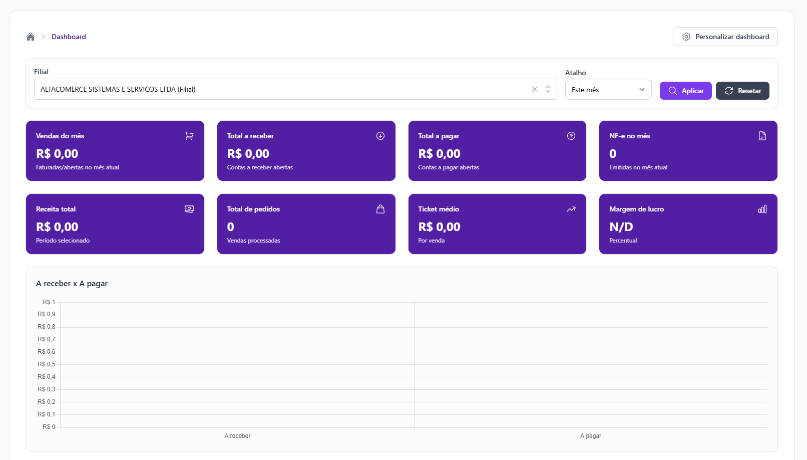The width and height of the screenshot is (807, 460).
Task: Click the Personalizar dashboard button
Action: [x=725, y=37]
